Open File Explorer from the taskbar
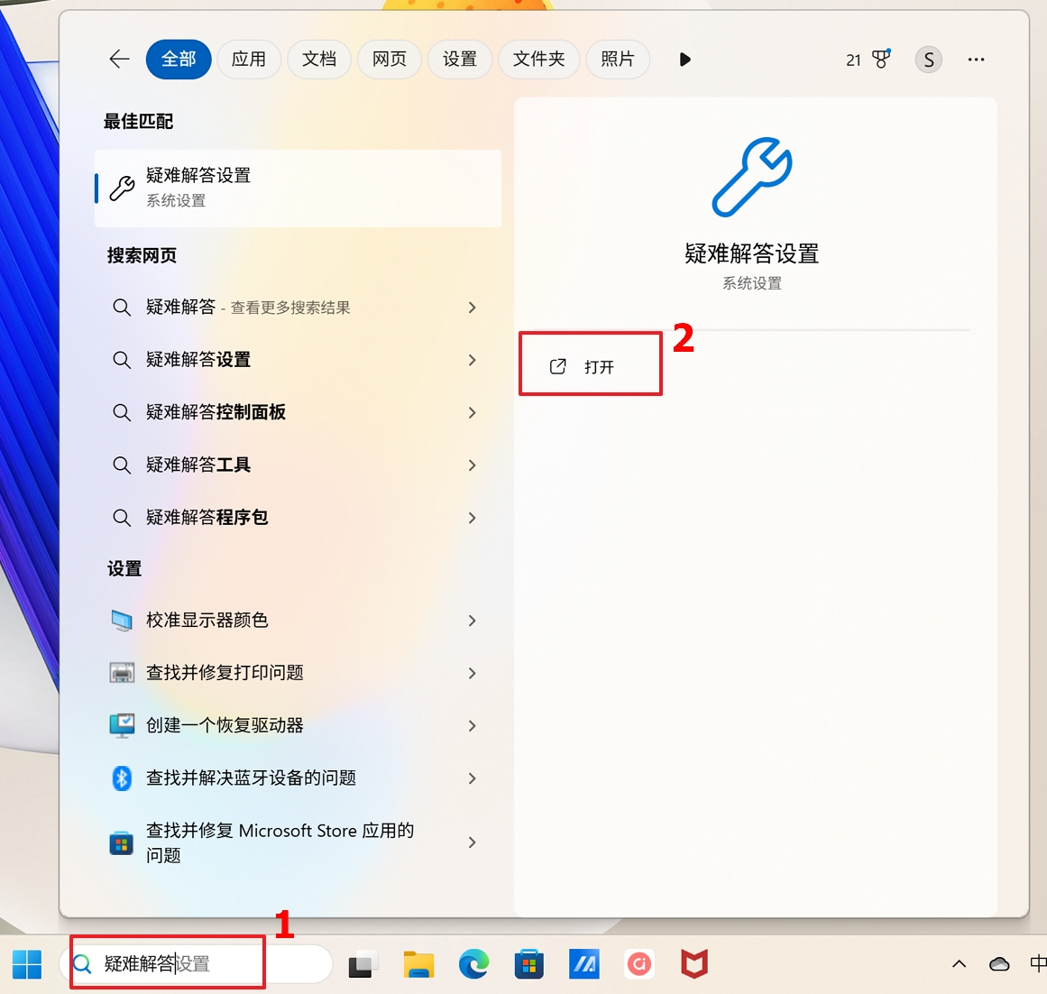This screenshot has height=994, width=1047. (418, 964)
